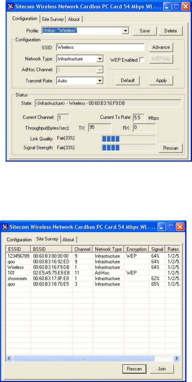Click Rescan in the Status section

click(171, 148)
